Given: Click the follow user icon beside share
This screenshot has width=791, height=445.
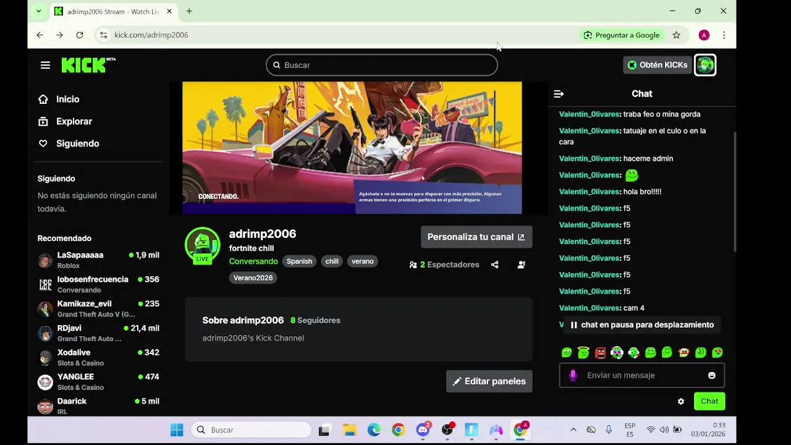Looking at the screenshot, I should 522,265.
